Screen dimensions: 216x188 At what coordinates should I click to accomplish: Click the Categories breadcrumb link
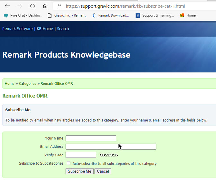(28, 84)
